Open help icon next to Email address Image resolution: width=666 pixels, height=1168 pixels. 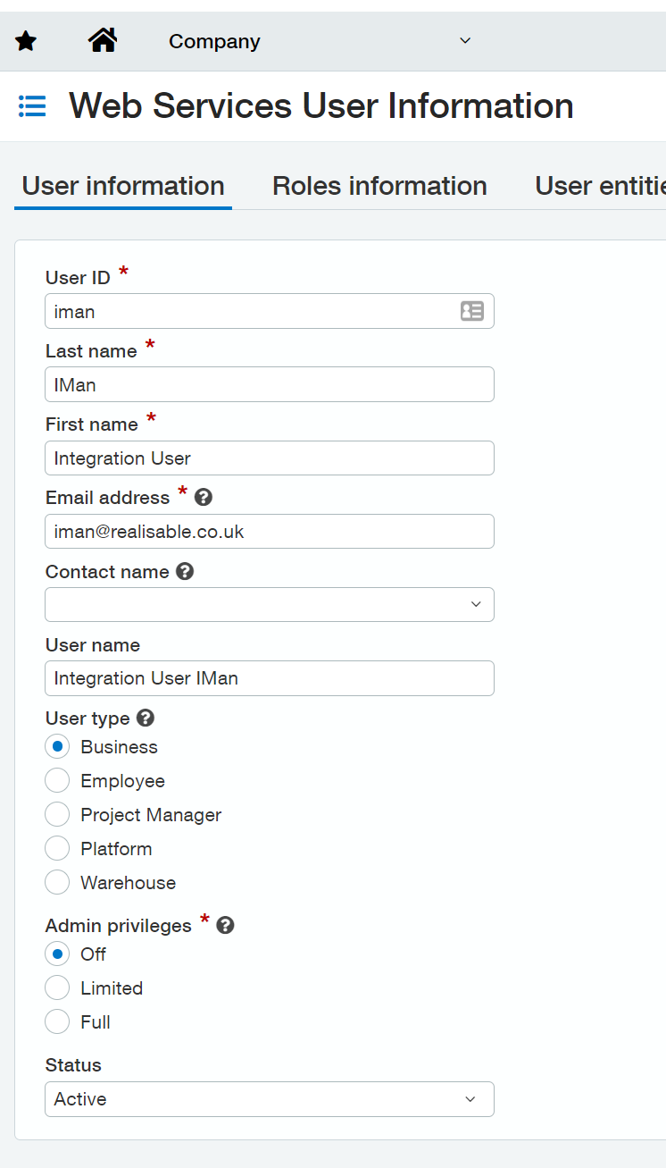point(204,498)
